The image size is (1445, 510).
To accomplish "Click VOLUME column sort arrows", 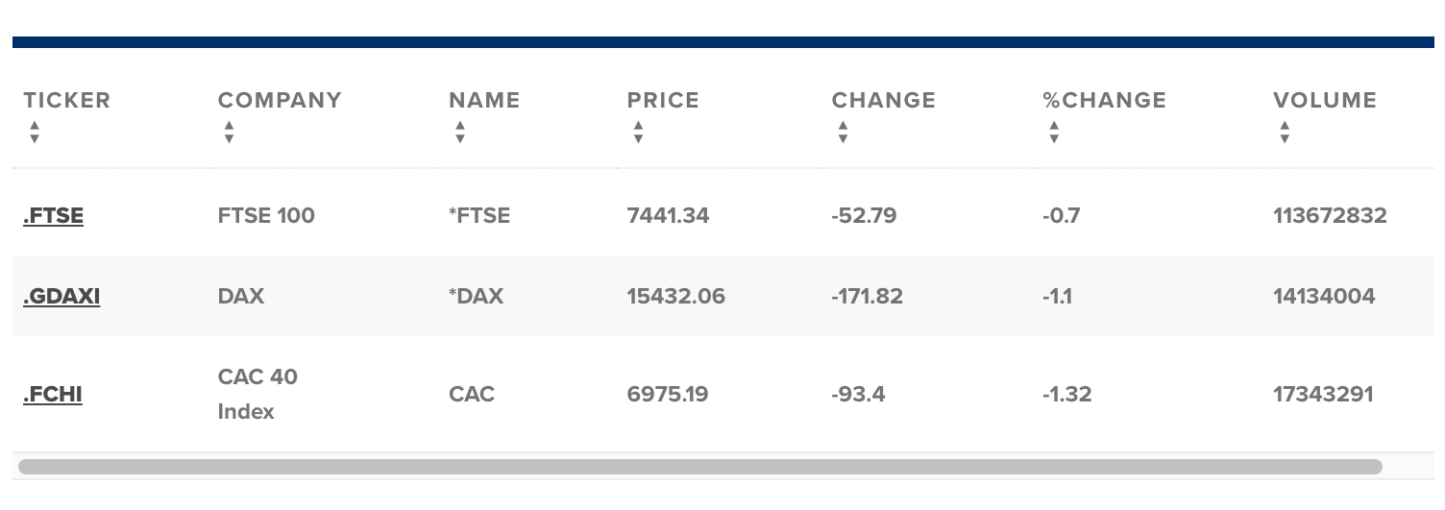I will point(1285,132).
